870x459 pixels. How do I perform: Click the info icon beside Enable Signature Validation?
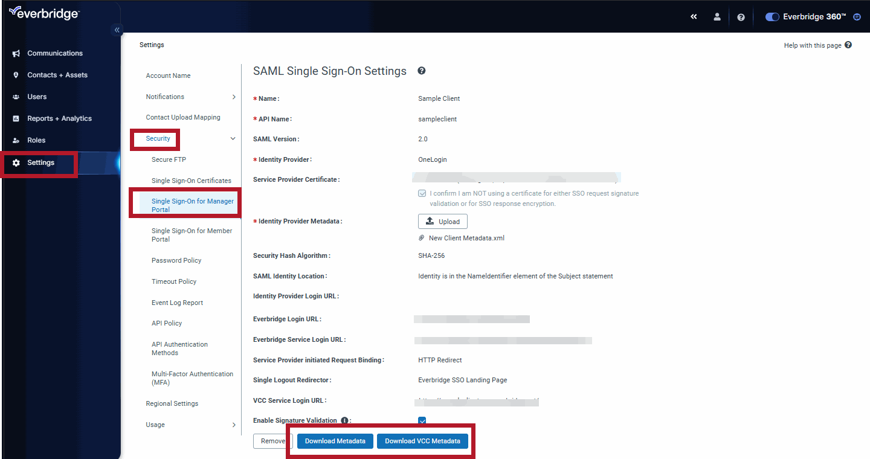(344, 420)
